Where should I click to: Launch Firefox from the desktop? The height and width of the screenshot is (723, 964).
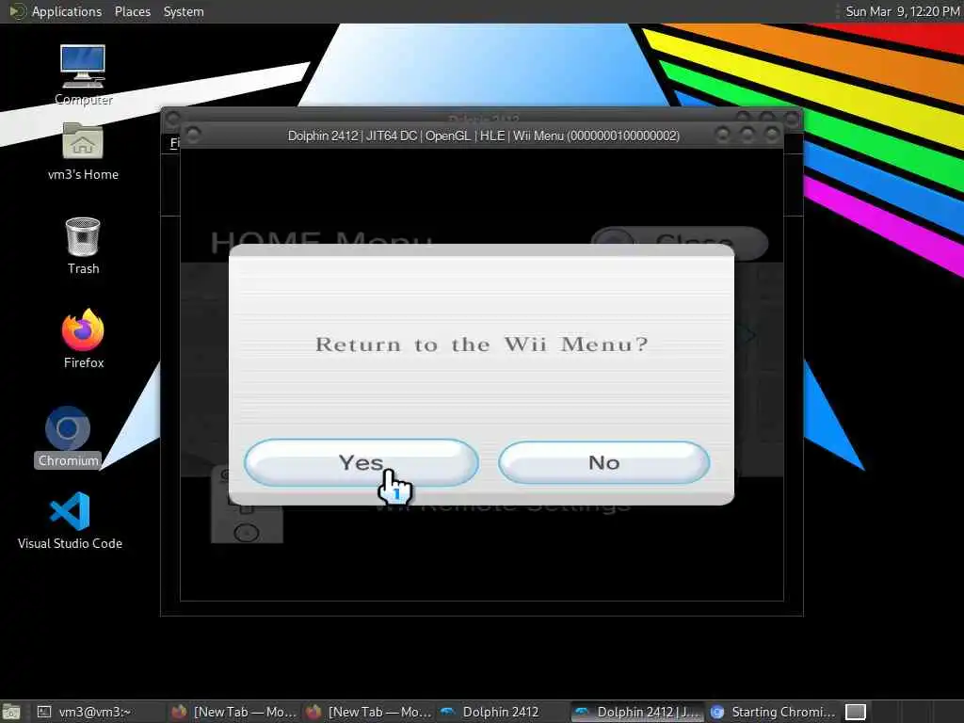click(x=83, y=339)
